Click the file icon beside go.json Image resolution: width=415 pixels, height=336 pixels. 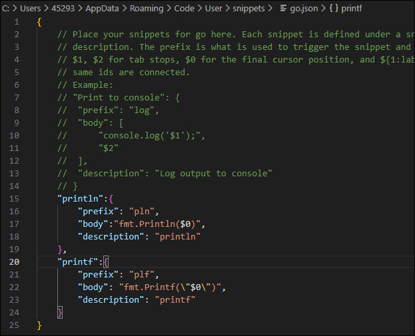283,9
